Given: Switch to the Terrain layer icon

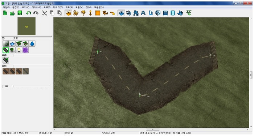Looking at the screenshot, I should coord(69,13).
